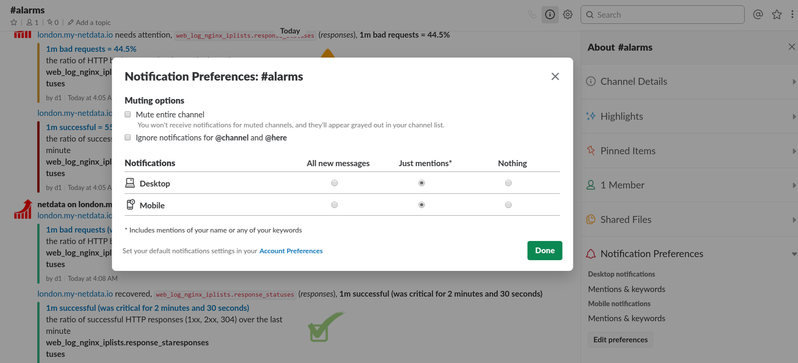798x363 pixels.
Task: Star the #alarms channel
Action: [13, 22]
